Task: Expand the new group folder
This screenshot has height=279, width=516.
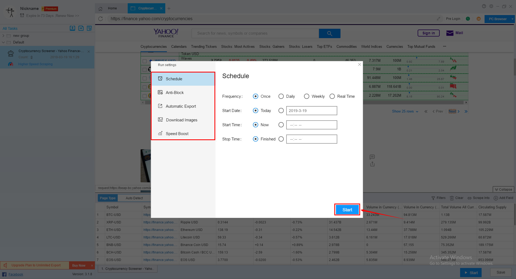Action: coord(3,36)
